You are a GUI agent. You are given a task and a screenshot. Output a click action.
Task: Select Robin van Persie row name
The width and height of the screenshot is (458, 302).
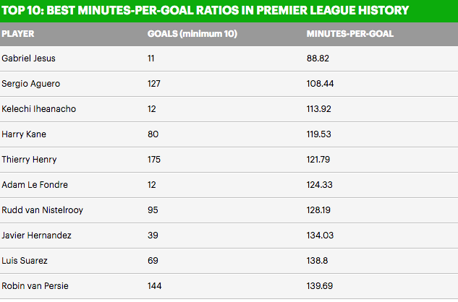click(34, 285)
